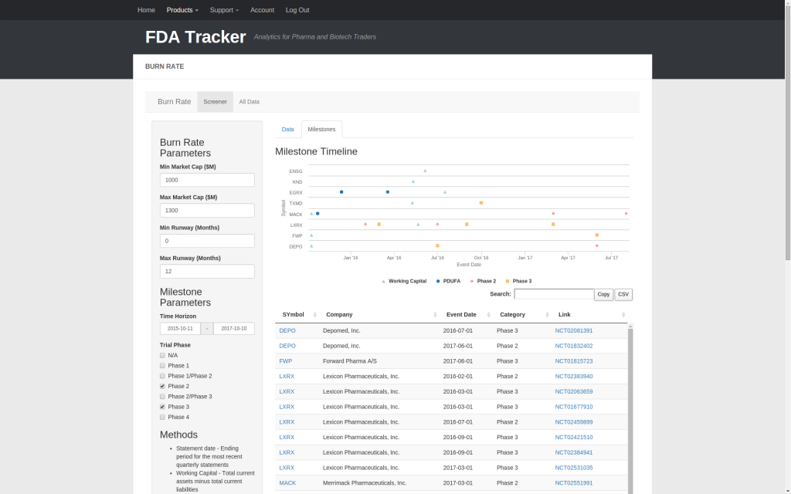Toggle the Phase 3 legend entry
Screen dimensions: 791x494
[x=518, y=281]
